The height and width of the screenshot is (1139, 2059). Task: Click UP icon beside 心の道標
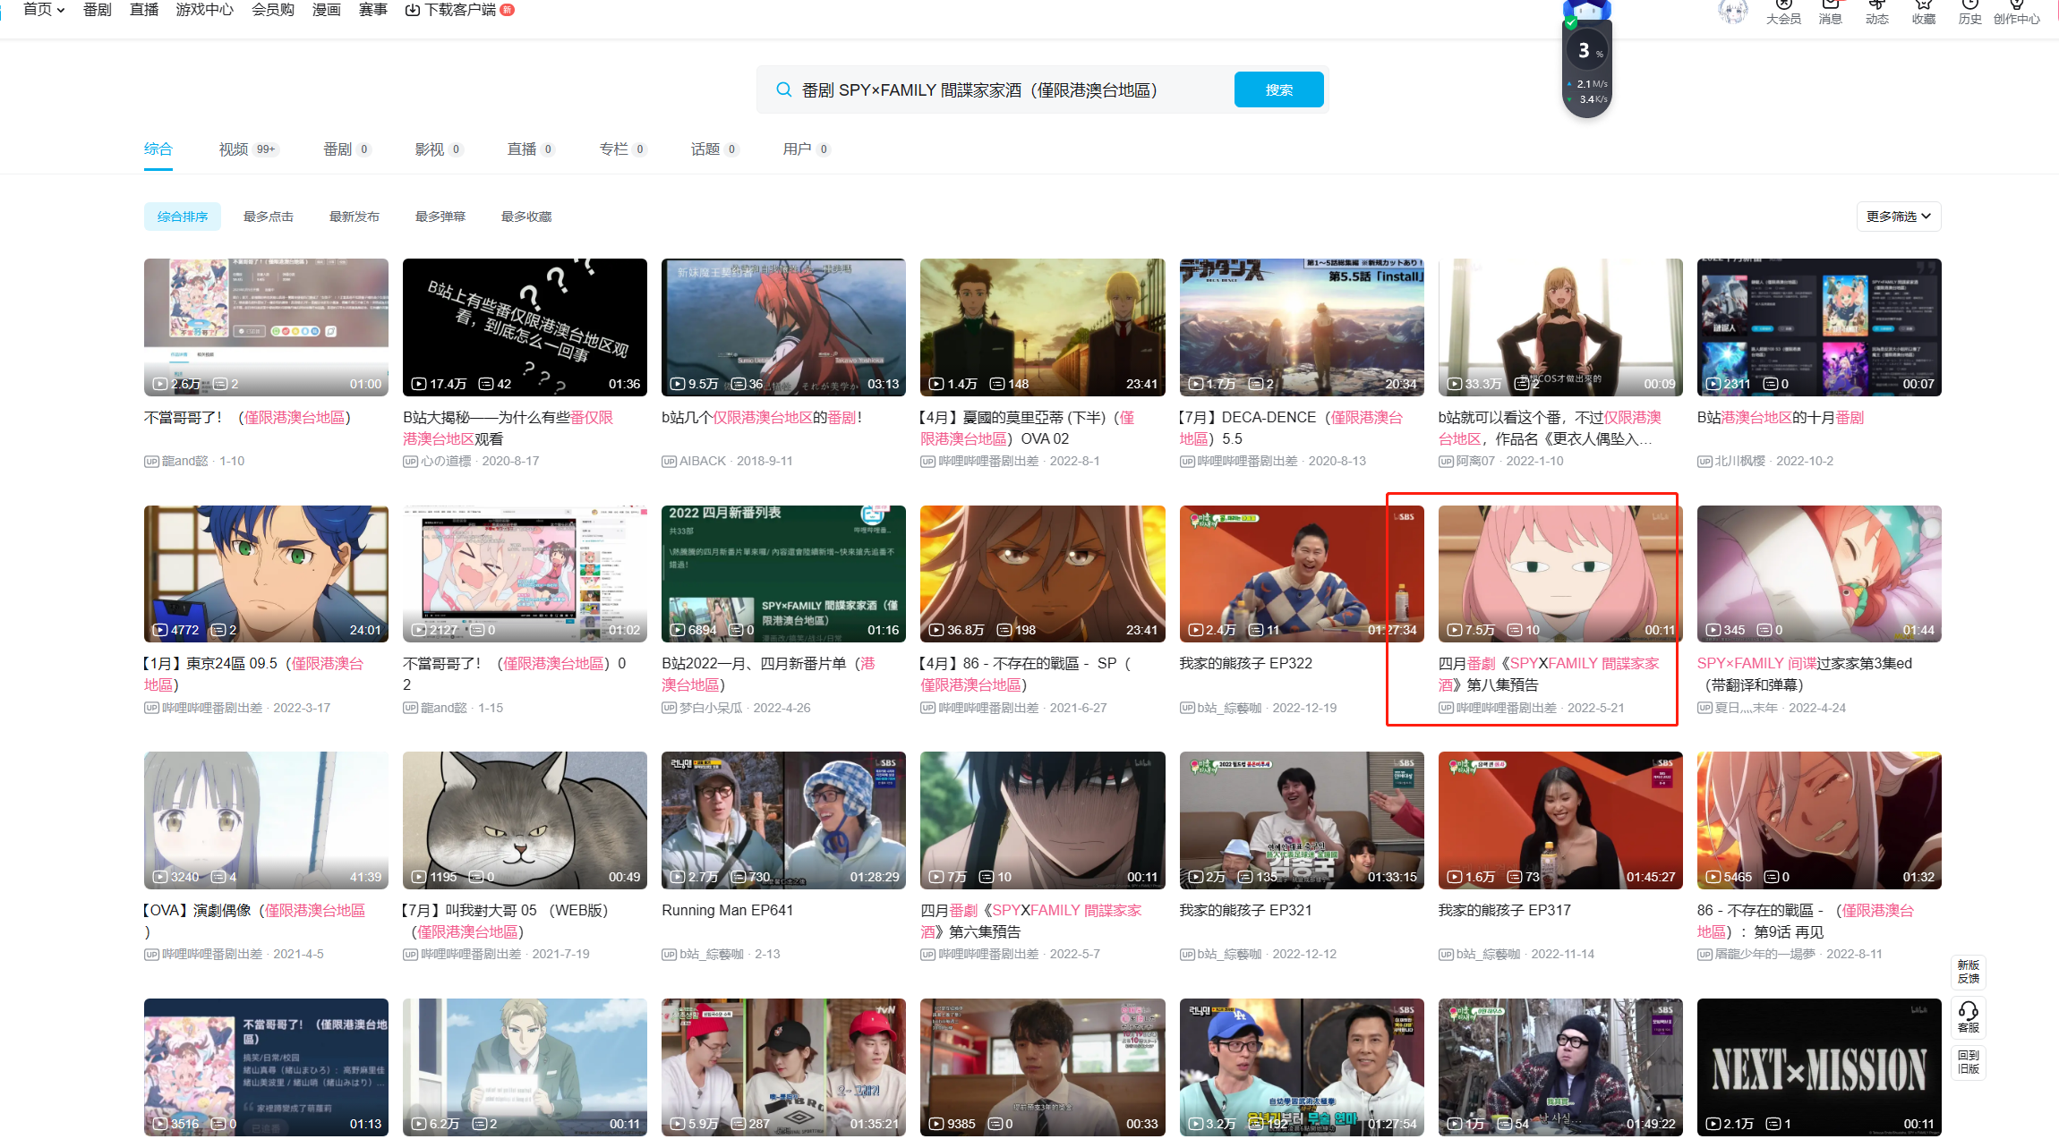tap(410, 462)
